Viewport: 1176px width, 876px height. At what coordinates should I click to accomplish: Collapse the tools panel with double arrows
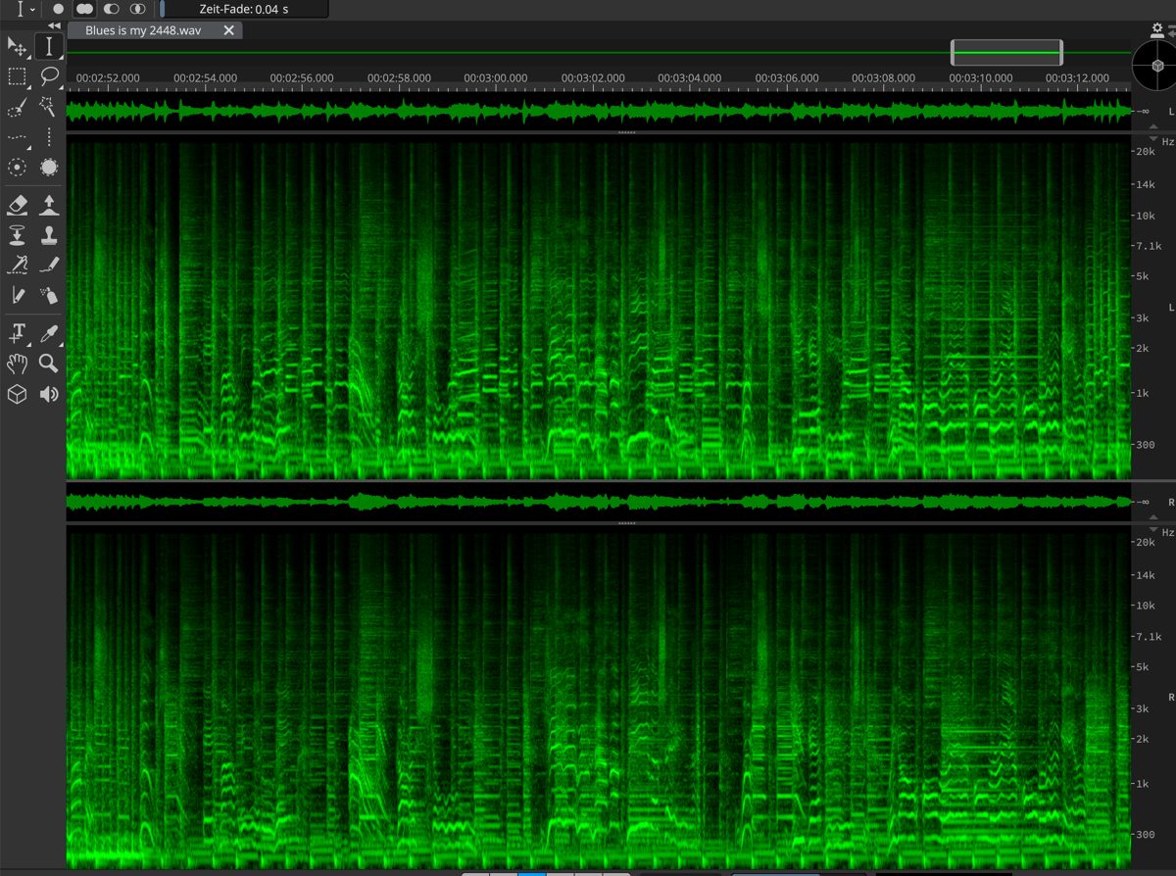click(54, 26)
